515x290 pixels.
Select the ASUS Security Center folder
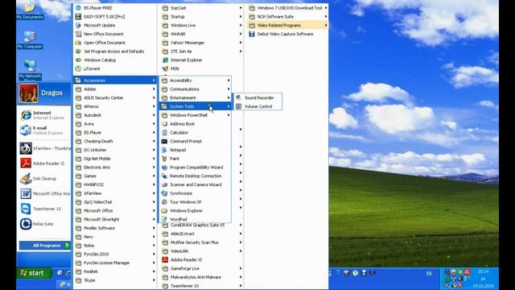[x=115, y=97]
